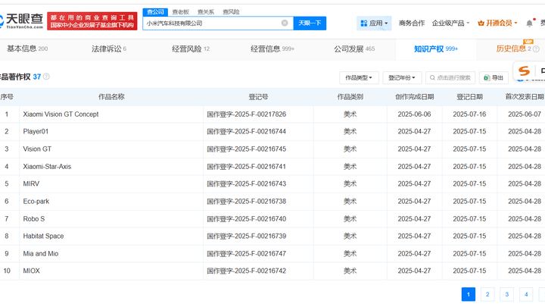Click the 2025-07-16 registration date cell
This screenshot has width=545, height=307.
click(469, 114)
